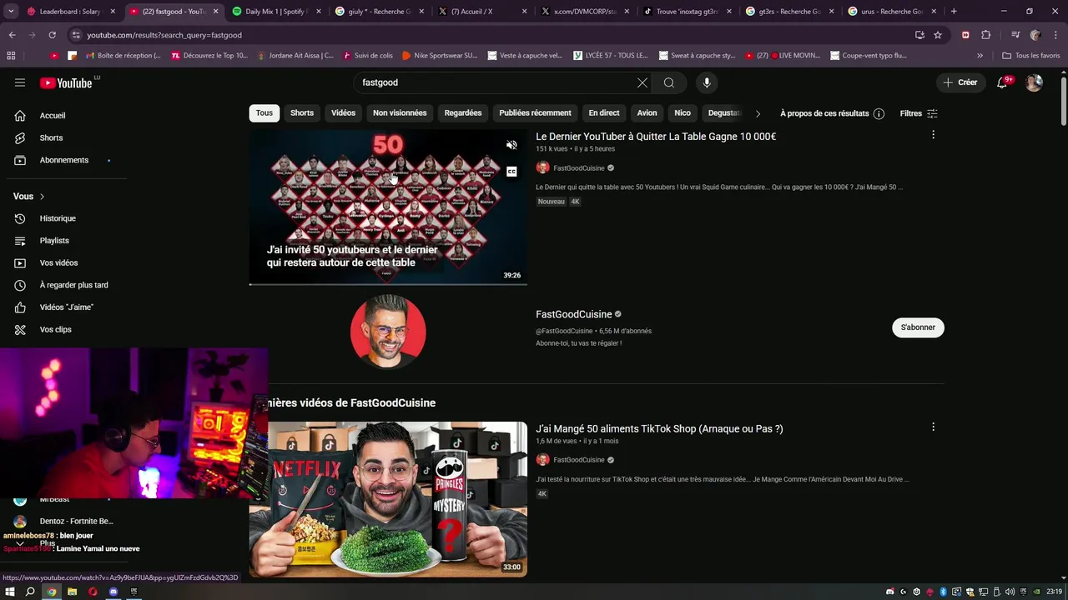Click the preview video's progress bar
This screenshot has width=1068, height=600.
(x=388, y=284)
